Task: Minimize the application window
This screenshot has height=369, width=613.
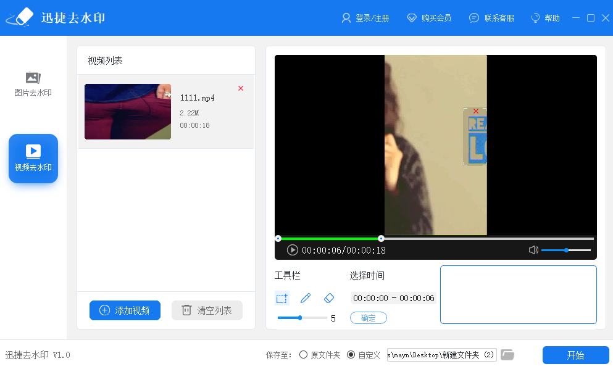Action: [576, 18]
